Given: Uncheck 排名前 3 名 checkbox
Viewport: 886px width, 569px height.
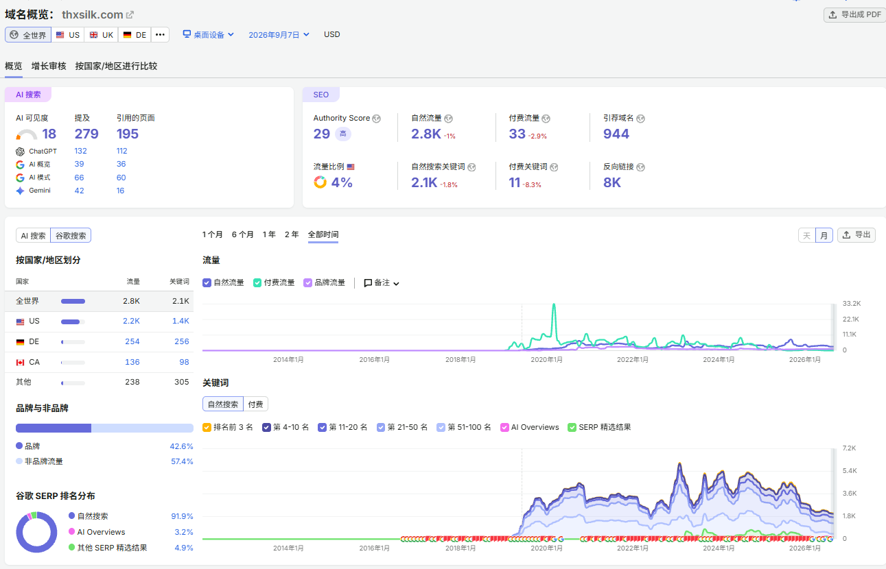Looking at the screenshot, I should (207, 427).
